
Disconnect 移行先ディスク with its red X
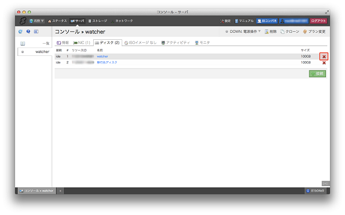tap(324, 63)
